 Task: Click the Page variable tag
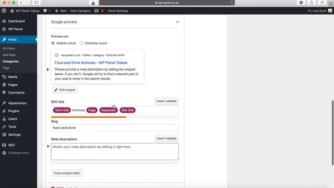tap(92, 110)
